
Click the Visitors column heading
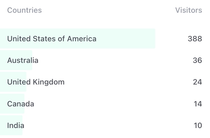coord(189,10)
